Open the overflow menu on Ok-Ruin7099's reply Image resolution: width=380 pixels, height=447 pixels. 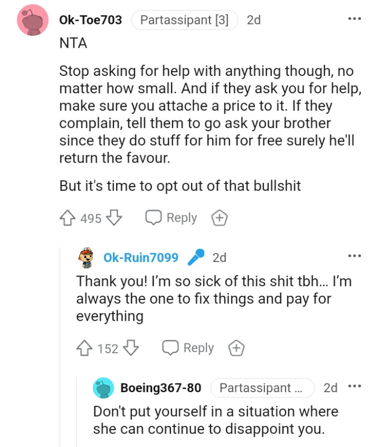[356, 255]
